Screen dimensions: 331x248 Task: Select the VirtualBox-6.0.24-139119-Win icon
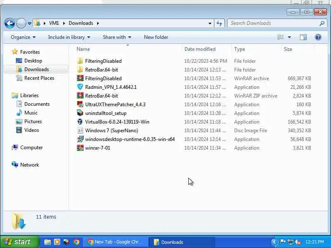[x=80, y=122]
